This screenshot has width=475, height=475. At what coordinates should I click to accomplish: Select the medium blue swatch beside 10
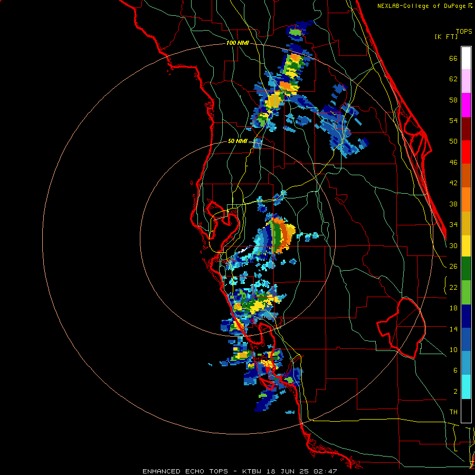(466, 340)
